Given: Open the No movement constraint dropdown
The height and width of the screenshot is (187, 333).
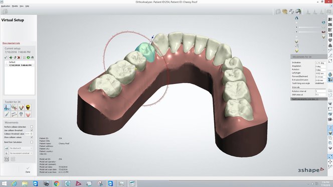Looking at the screenshot, I should point(21,153).
